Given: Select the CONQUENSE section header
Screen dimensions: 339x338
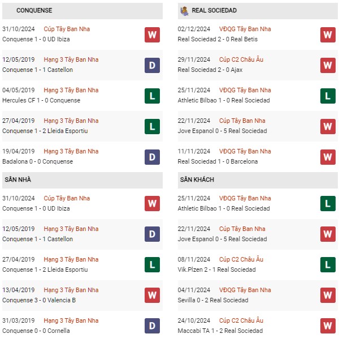Looking at the screenshot, I should tap(82, 11).
